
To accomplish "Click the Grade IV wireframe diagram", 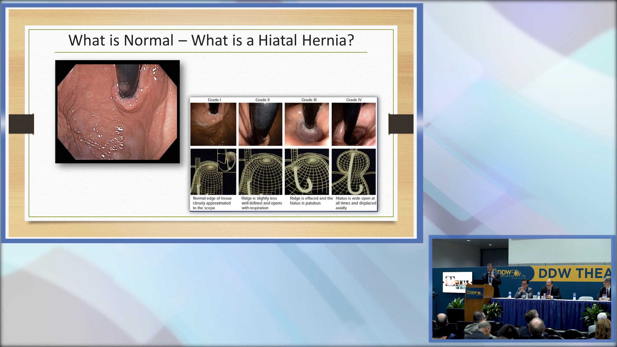I will point(354,172).
